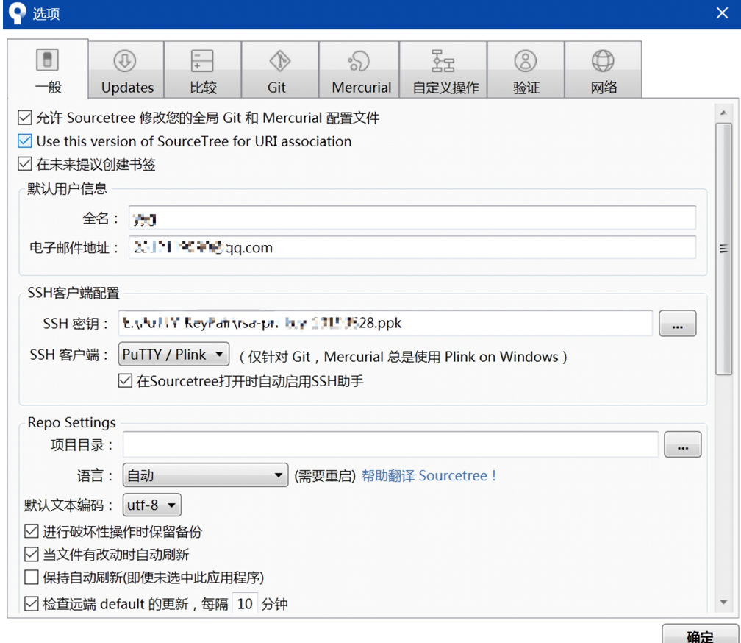Click the SSH 密钥 path field

pos(385,324)
